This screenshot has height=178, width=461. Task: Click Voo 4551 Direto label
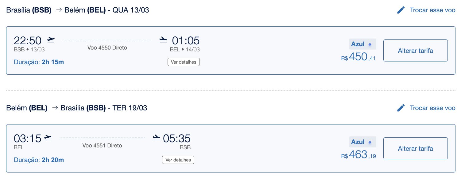102,146
